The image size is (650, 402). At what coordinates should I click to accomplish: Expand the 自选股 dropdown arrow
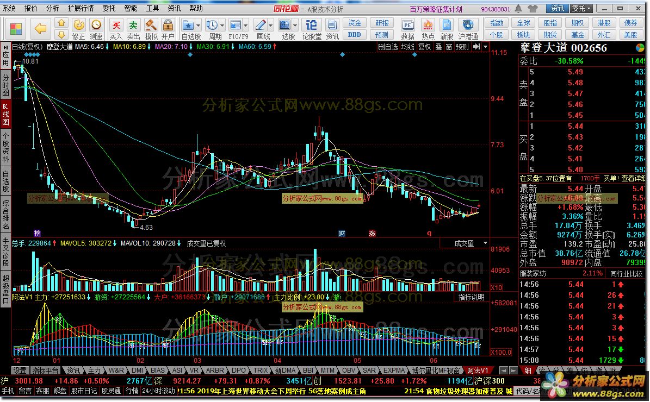pos(198,26)
